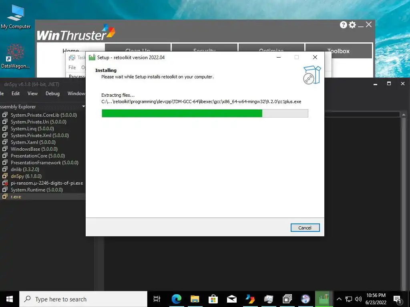Click the installation progress bar
The width and height of the screenshot is (410, 307).
pyautogui.click(x=205, y=113)
